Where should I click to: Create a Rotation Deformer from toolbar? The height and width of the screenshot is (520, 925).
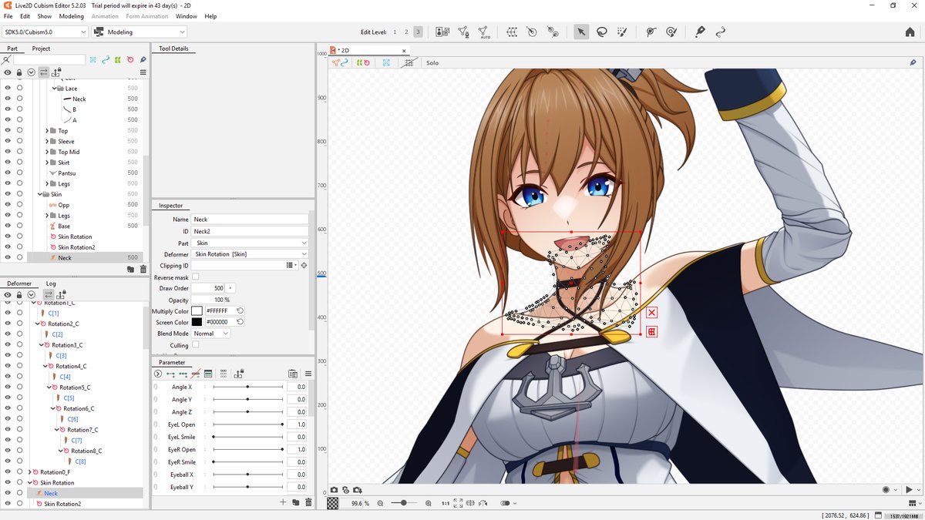532,32
